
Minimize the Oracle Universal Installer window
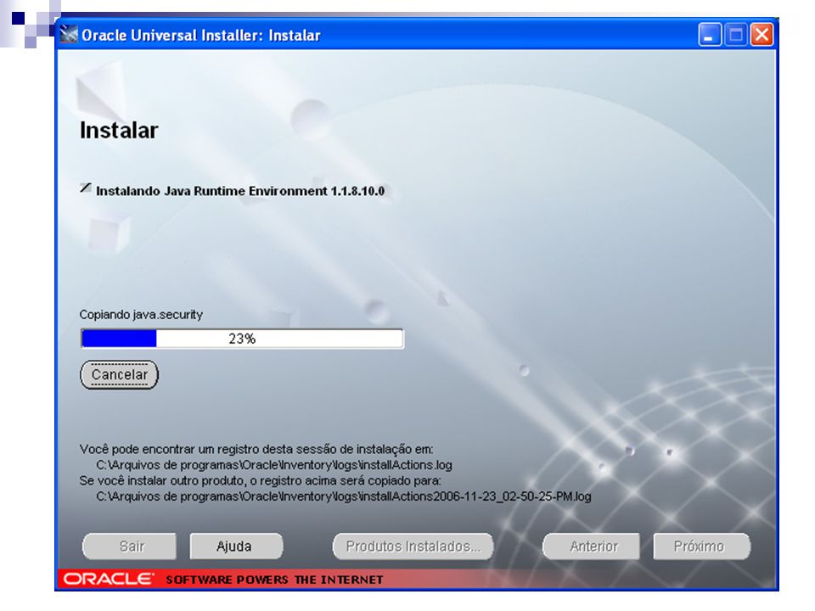click(709, 35)
